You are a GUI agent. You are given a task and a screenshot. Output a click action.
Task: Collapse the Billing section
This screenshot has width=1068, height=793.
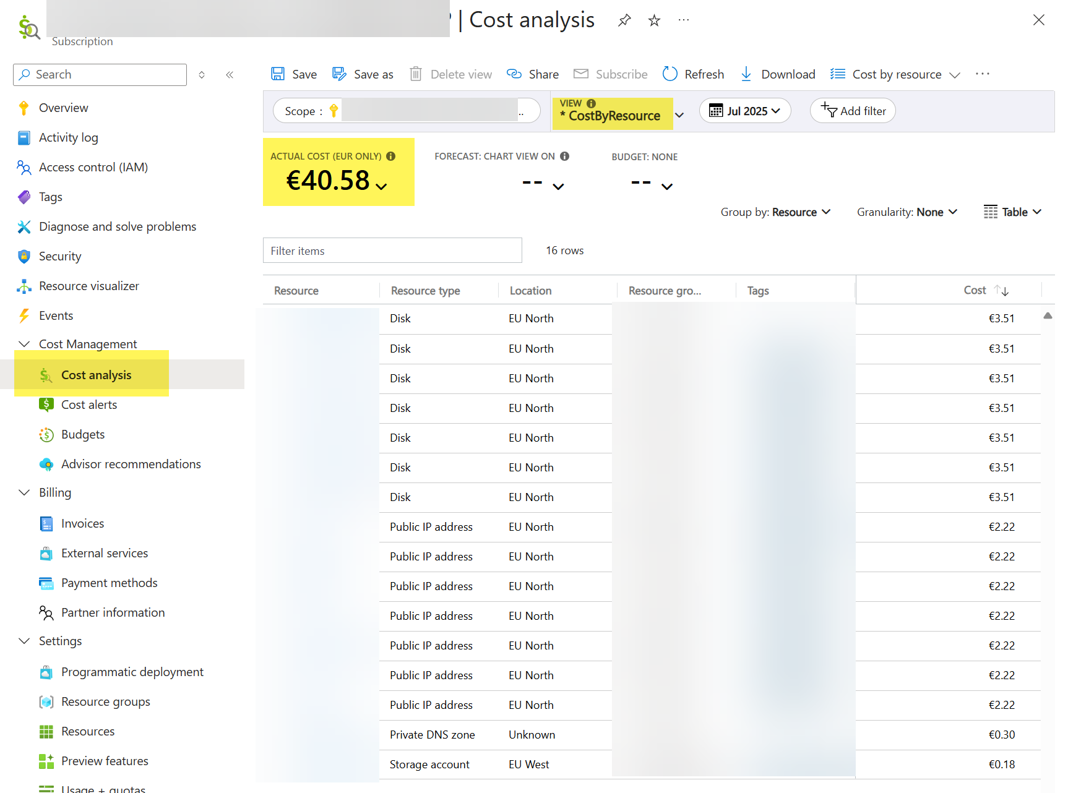[24, 492]
